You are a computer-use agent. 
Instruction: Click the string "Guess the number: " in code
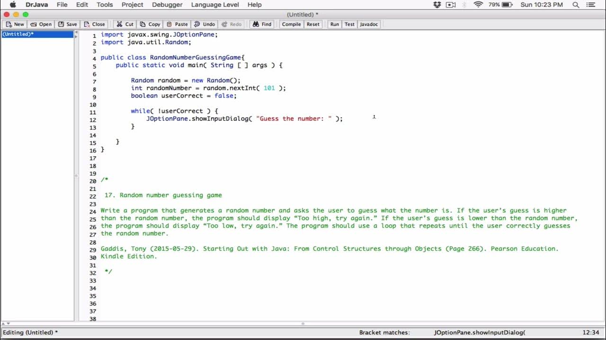[294, 119]
